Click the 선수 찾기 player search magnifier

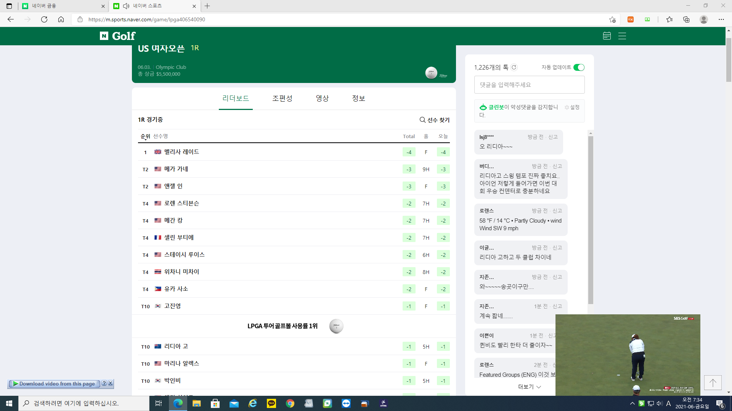coord(422,119)
